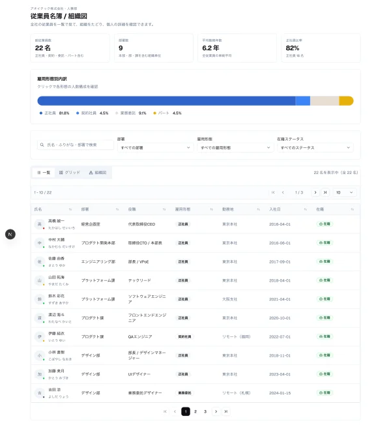Jump to last page in bottom pager
The image size is (391, 427).
click(225, 411)
